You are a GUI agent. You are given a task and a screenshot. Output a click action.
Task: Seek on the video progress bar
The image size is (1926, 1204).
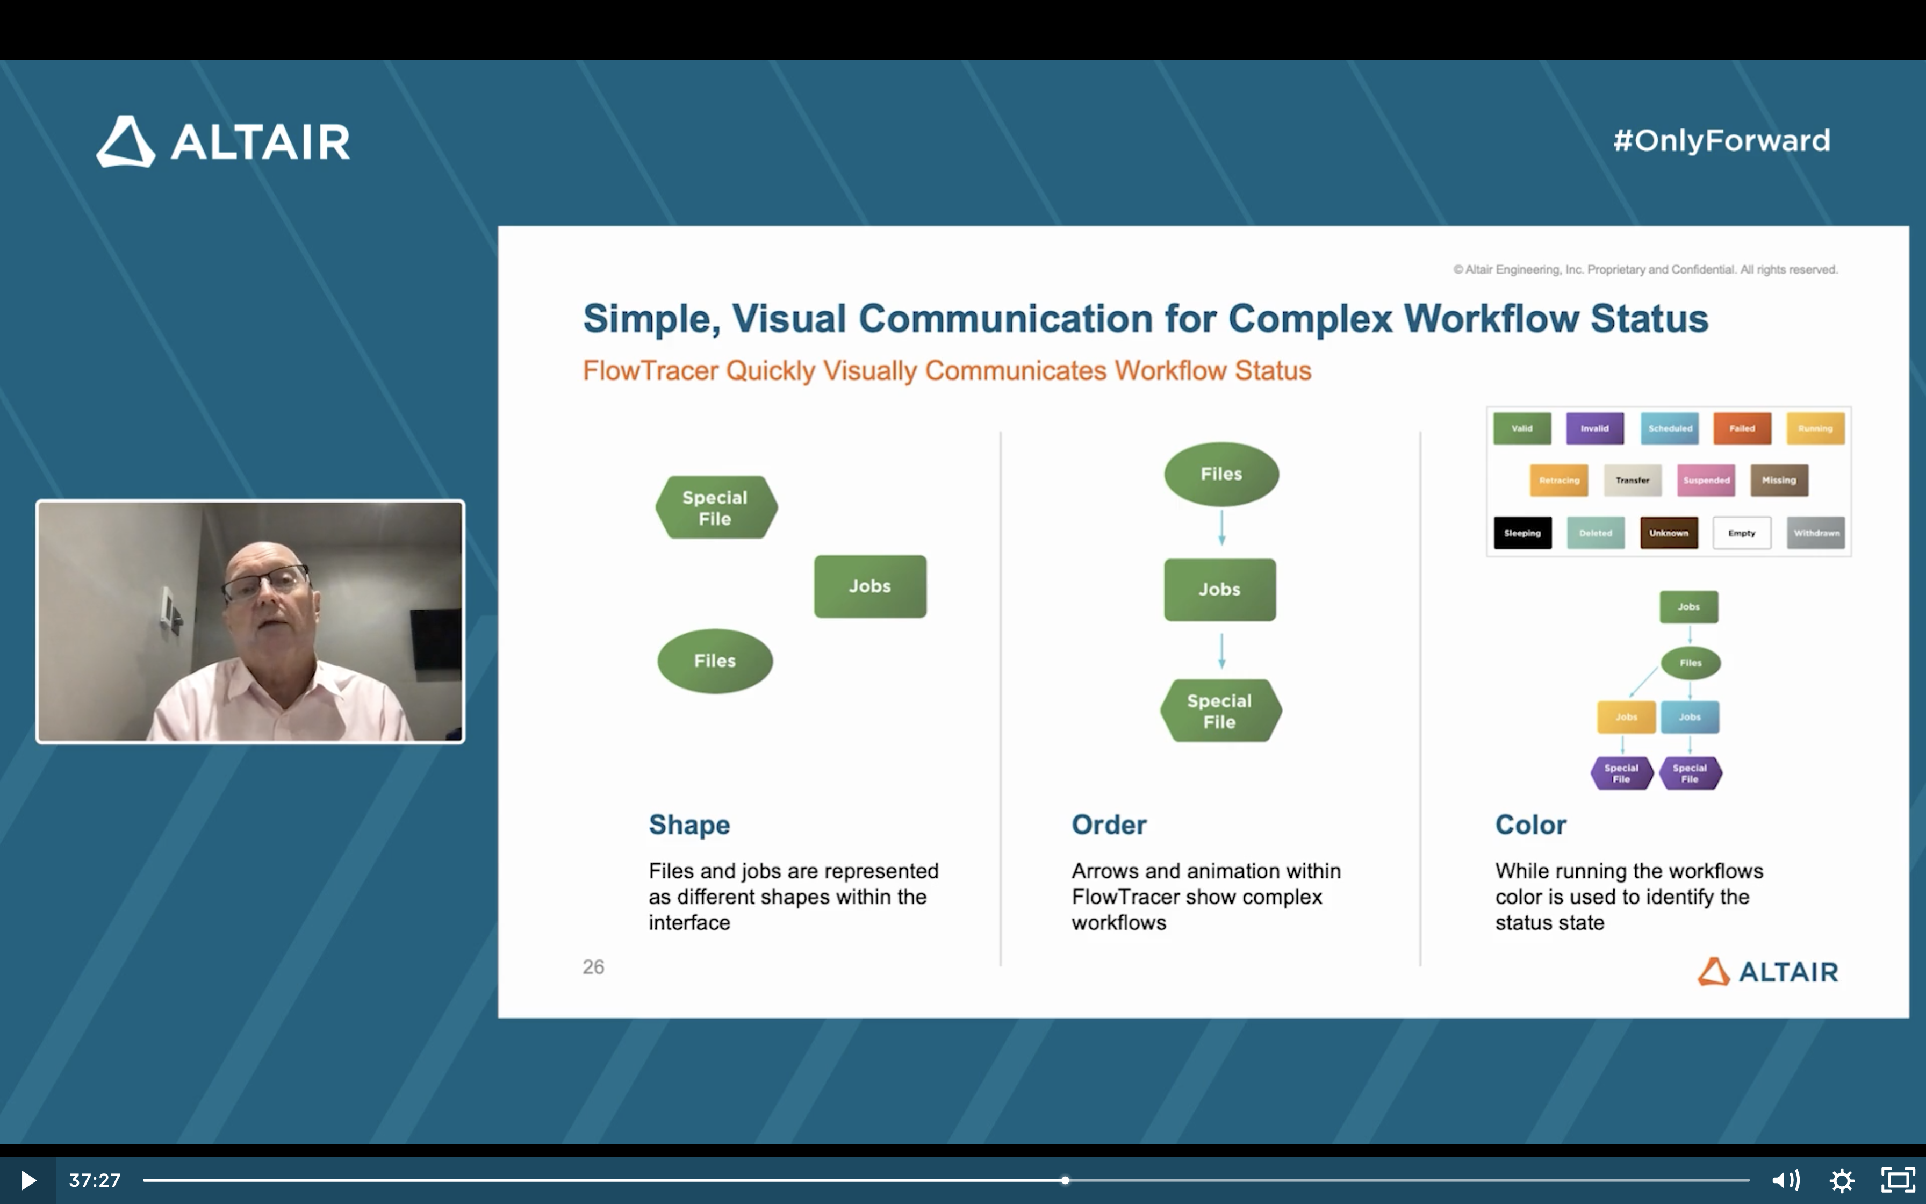click(x=945, y=1180)
